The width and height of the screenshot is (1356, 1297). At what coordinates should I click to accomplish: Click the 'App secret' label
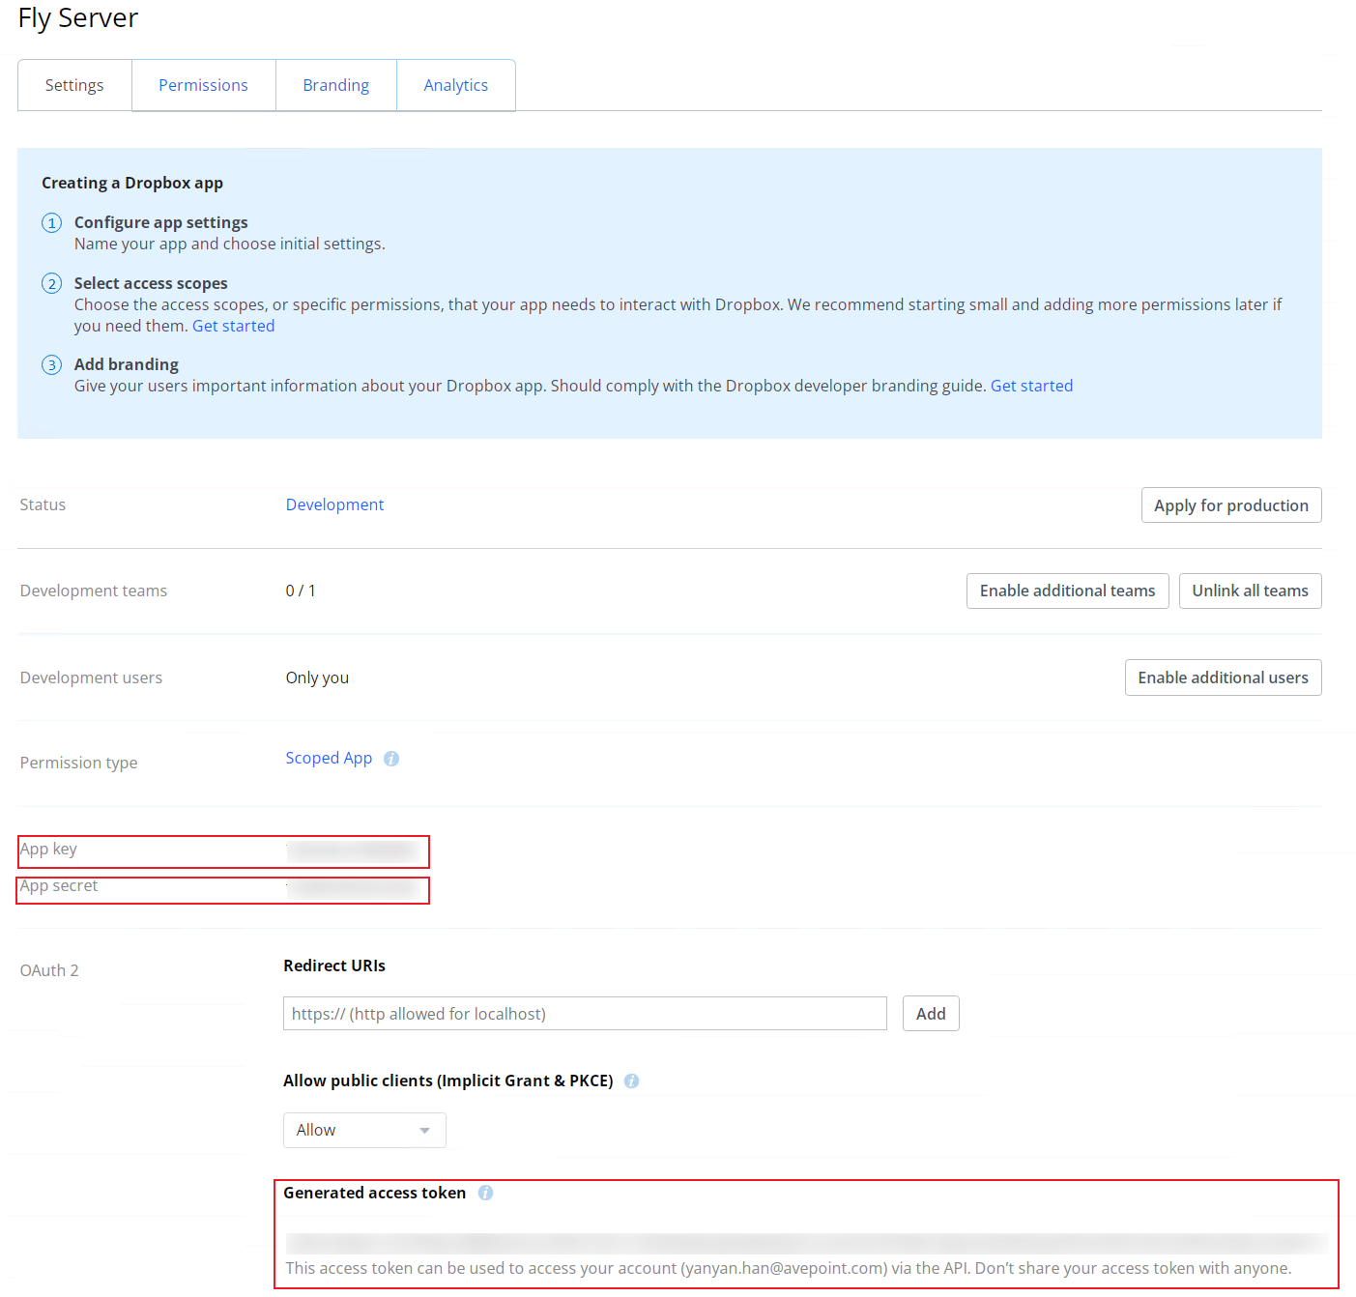click(59, 885)
